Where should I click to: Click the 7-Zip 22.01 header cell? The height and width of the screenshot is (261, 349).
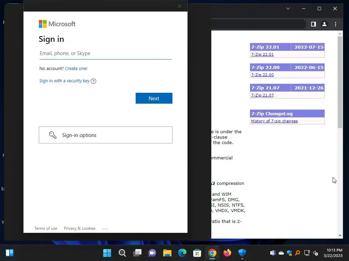(270, 47)
